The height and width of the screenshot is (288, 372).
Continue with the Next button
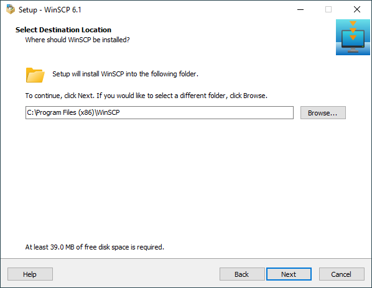point(289,274)
